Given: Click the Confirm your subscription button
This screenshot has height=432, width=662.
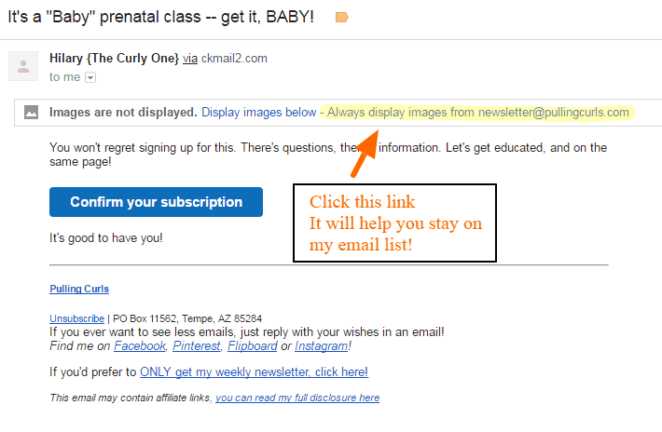Looking at the screenshot, I should (156, 202).
